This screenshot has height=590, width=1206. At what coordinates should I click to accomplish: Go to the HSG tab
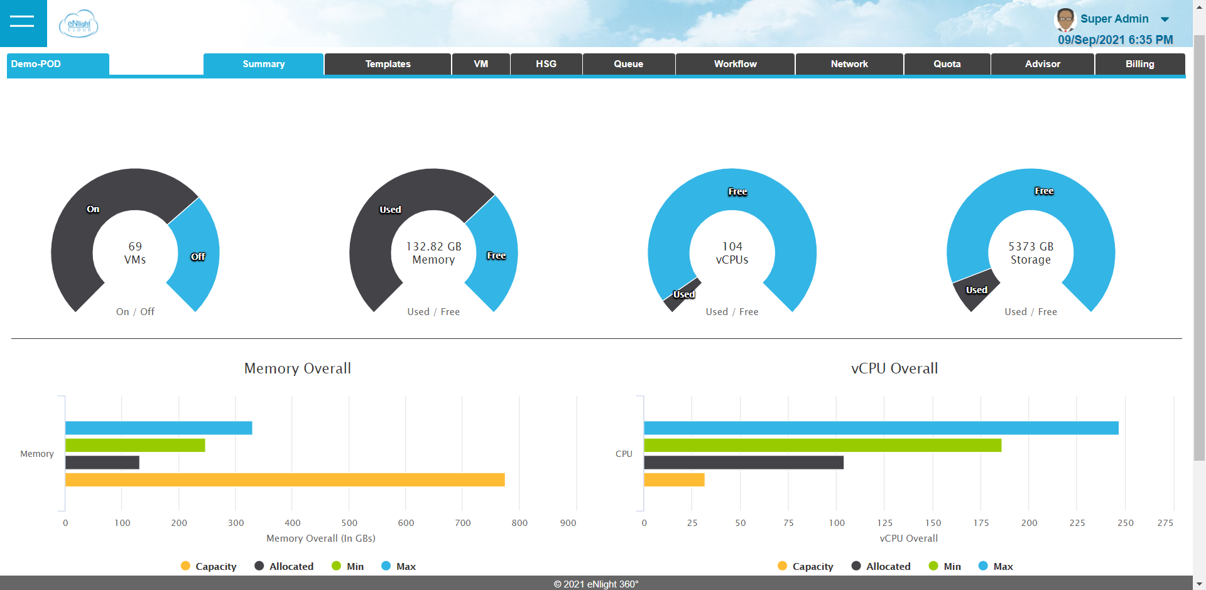546,64
